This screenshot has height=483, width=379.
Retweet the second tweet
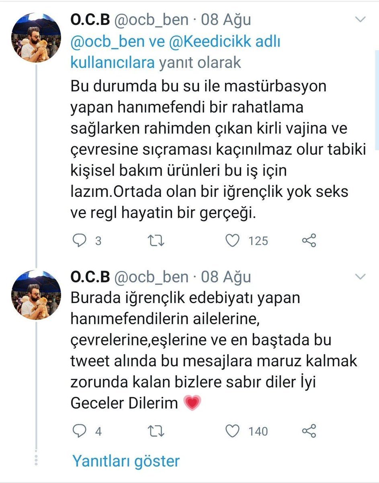(155, 431)
